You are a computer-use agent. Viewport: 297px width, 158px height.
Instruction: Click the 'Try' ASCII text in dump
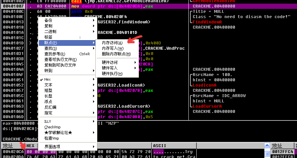188,152
